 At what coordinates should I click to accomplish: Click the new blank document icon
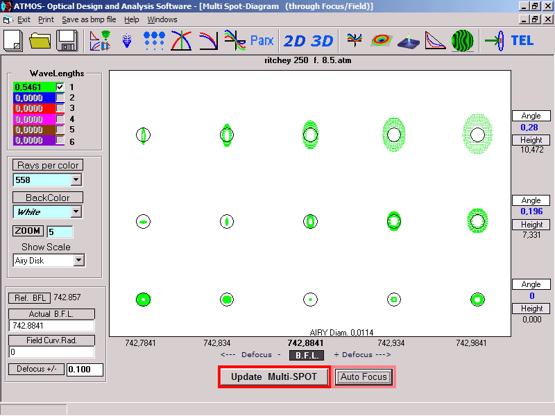coord(14,40)
